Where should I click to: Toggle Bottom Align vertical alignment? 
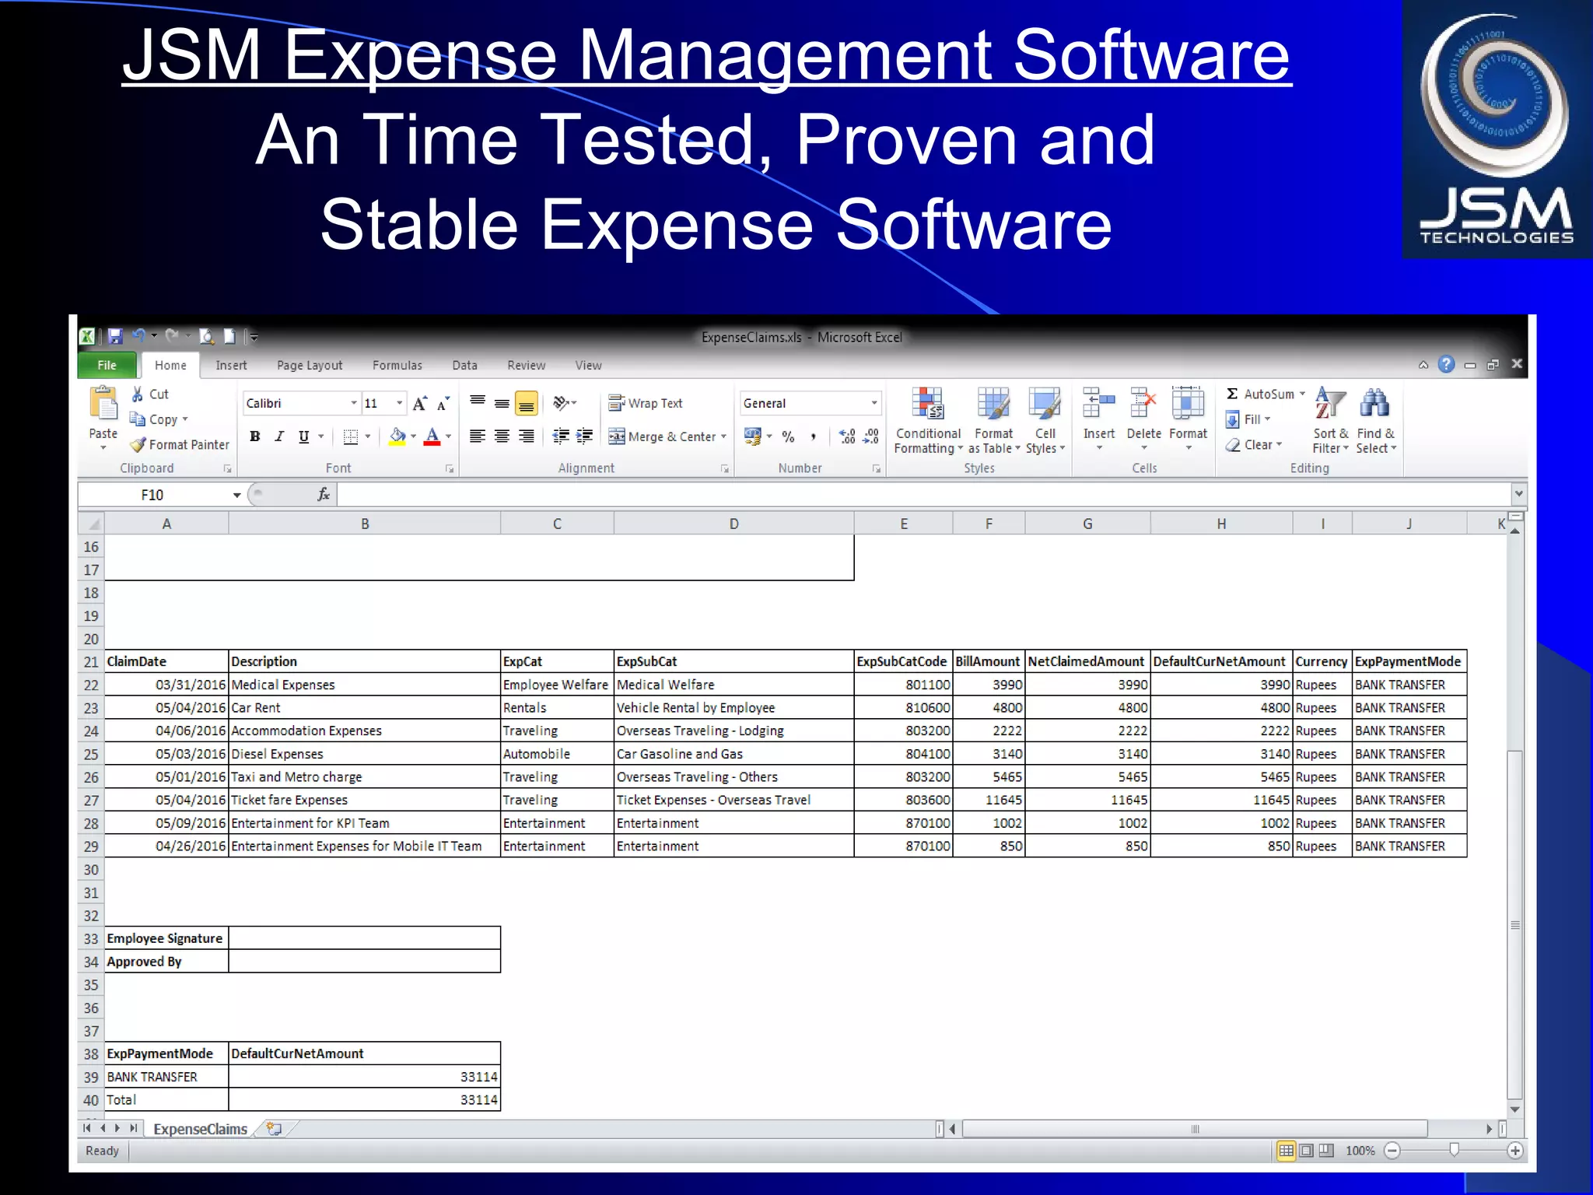coord(527,403)
